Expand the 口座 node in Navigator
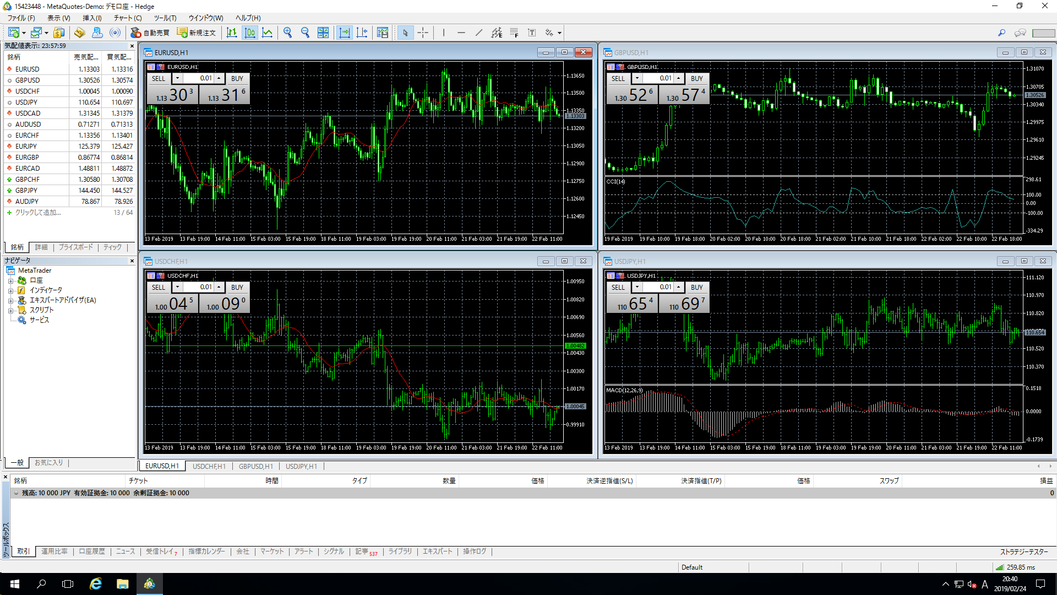The image size is (1057, 595). tap(10, 280)
